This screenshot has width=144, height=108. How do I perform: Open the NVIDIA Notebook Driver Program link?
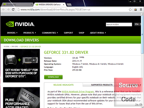pyautogui.click(x=78, y=92)
